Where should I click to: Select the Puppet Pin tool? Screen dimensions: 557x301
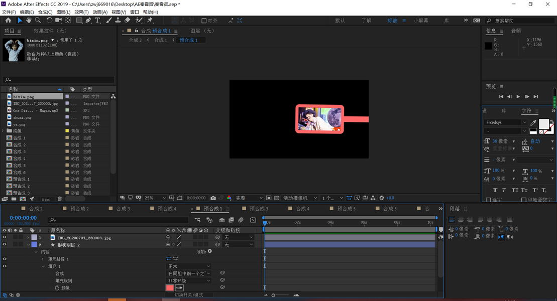(x=150, y=20)
